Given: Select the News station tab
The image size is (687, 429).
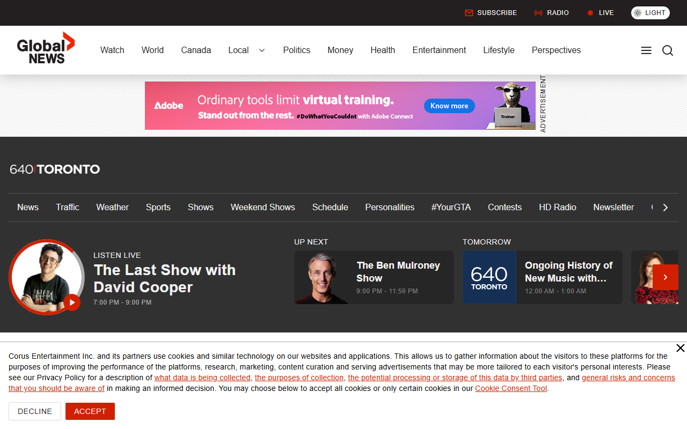Looking at the screenshot, I should click(28, 207).
